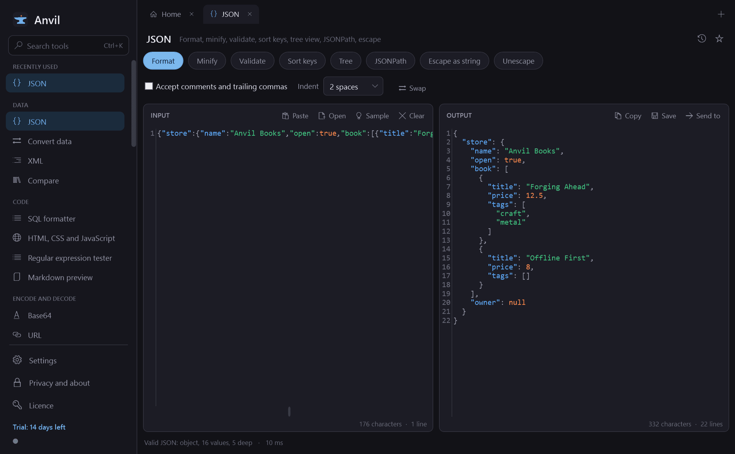
Task: Select the Minify mode
Action: tap(207, 61)
